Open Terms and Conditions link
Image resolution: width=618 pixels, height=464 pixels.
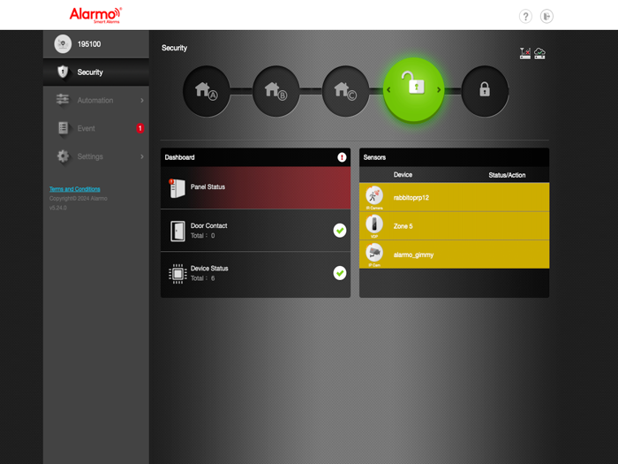coord(74,189)
